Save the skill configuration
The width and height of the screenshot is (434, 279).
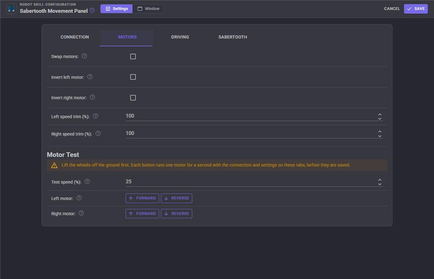pyautogui.click(x=416, y=9)
